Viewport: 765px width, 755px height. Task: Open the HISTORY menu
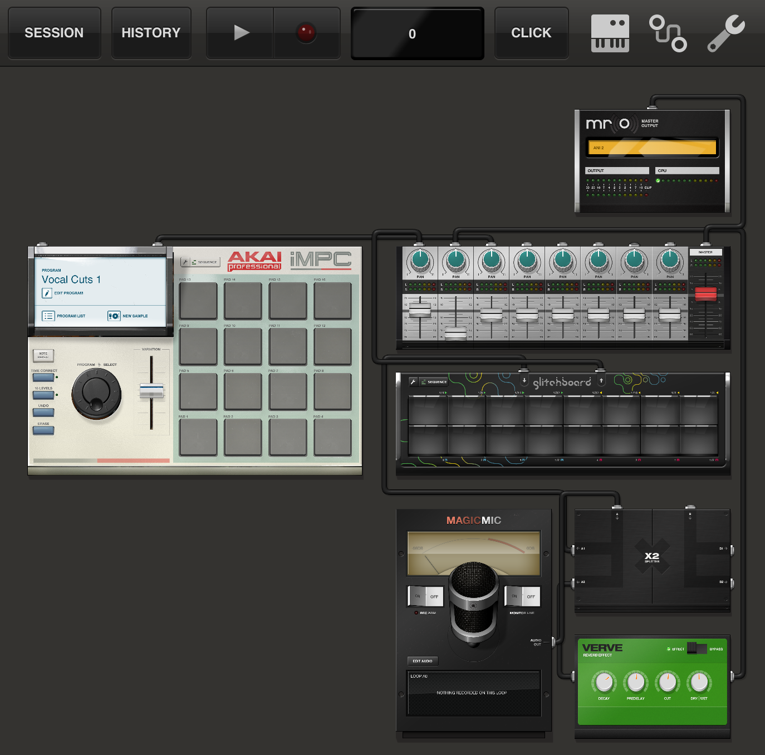tap(151, 33)
